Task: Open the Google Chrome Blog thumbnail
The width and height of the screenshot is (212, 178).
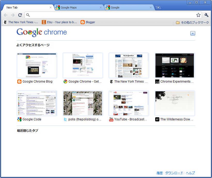Action: [37, 65]
